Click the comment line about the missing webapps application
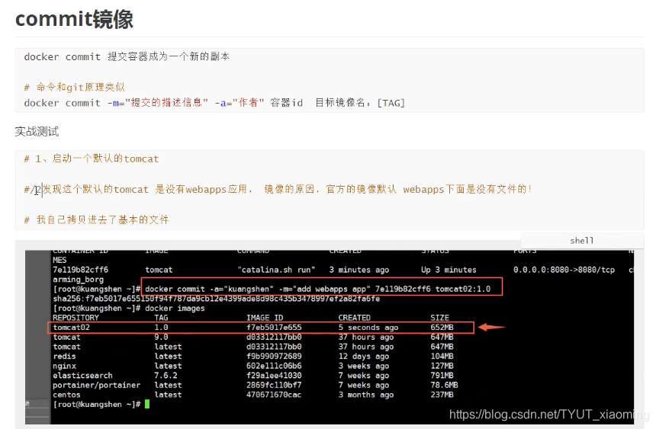Screen dimensions: 656x429 point(278,190)
